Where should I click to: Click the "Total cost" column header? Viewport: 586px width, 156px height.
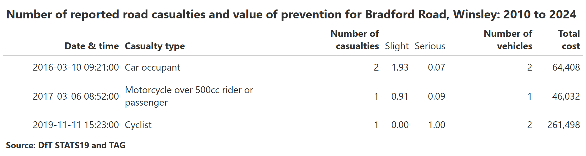(x=569, y=40)
